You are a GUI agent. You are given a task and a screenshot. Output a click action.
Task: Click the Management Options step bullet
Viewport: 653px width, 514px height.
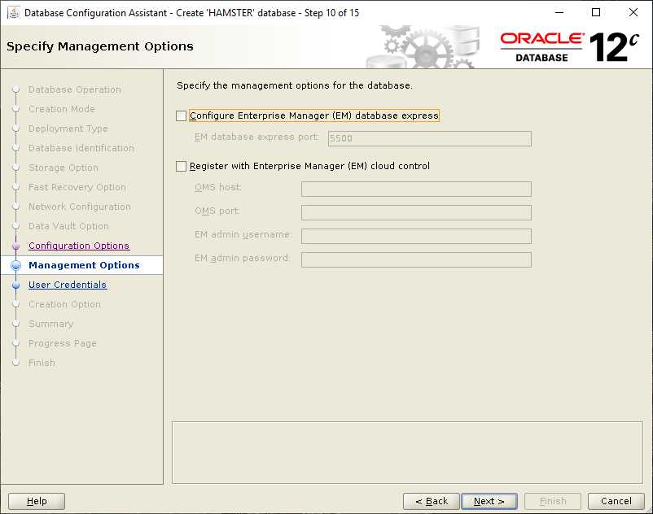[x=16, y=266]
